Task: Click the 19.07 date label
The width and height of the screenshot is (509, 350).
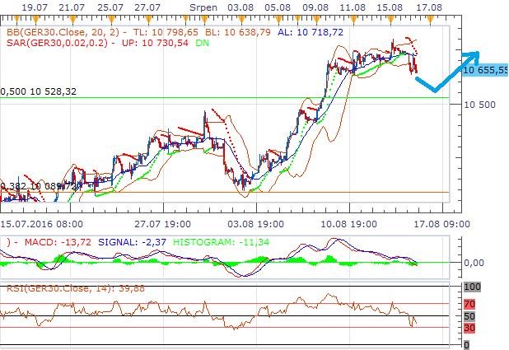Action: (x=35, y=7)
